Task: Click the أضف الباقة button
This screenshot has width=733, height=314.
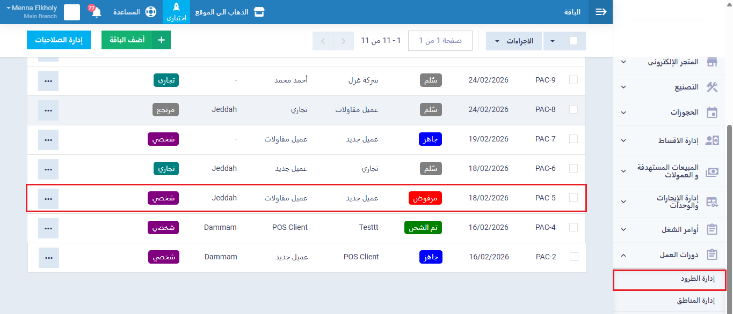Action: [127, 40]
